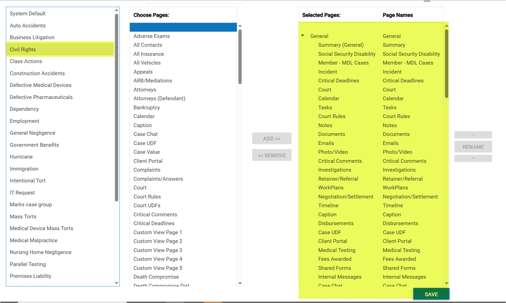Click scroll up arrow in Choose Pages list
The width and height of the screenshot is (506, 303).
[x=240, y=26]
